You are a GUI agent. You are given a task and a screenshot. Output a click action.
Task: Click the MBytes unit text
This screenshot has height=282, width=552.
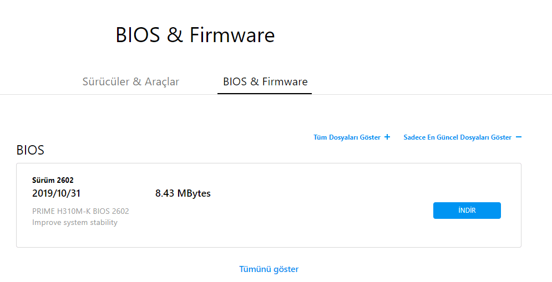click(194, 193)
